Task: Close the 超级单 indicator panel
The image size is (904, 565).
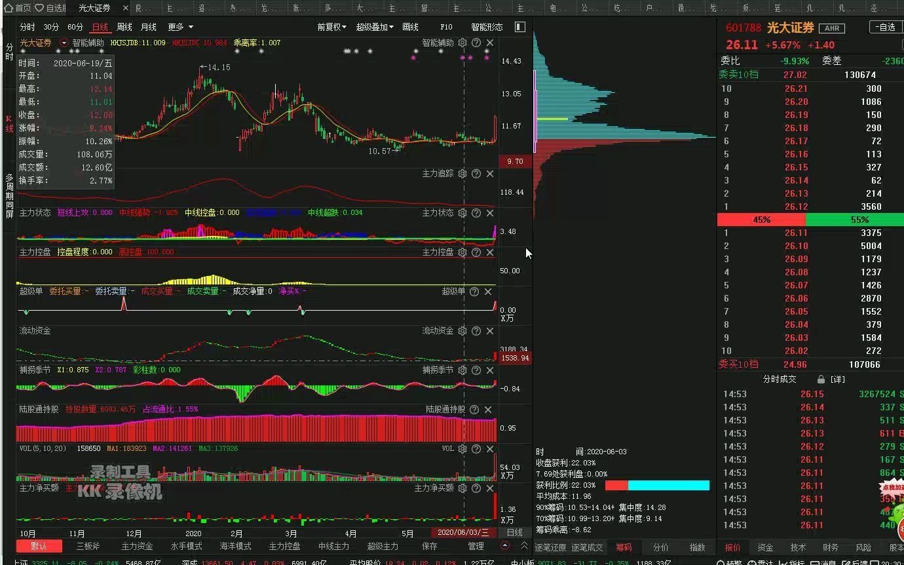Action: [x=489, y=292]
